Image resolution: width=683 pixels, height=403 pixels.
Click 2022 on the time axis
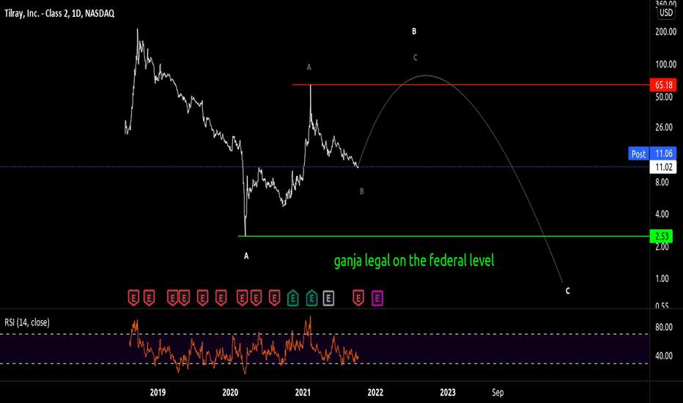[375, 393]
